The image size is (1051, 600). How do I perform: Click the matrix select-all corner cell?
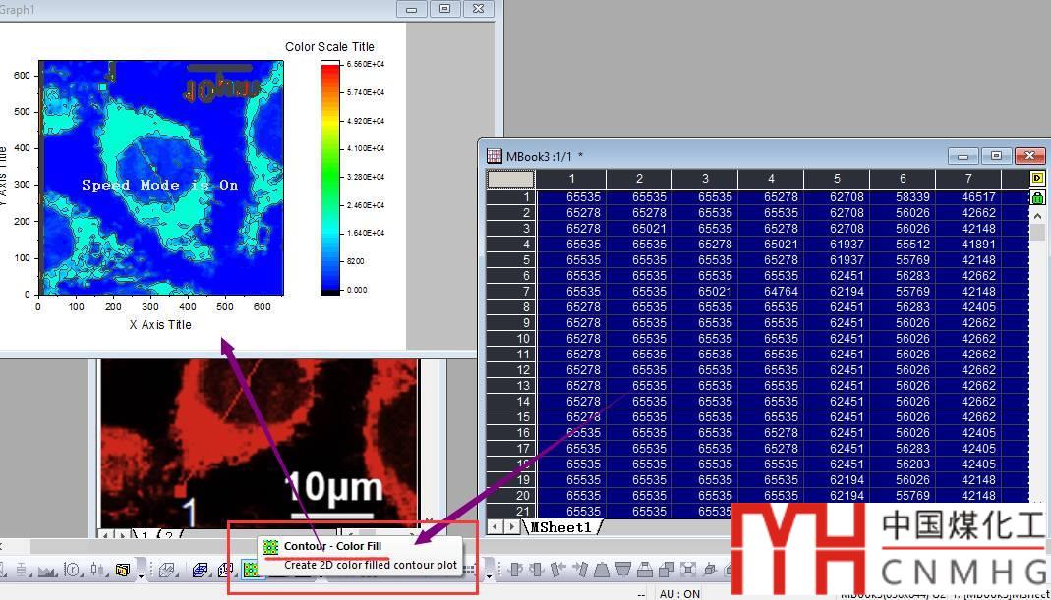[510, 179]
